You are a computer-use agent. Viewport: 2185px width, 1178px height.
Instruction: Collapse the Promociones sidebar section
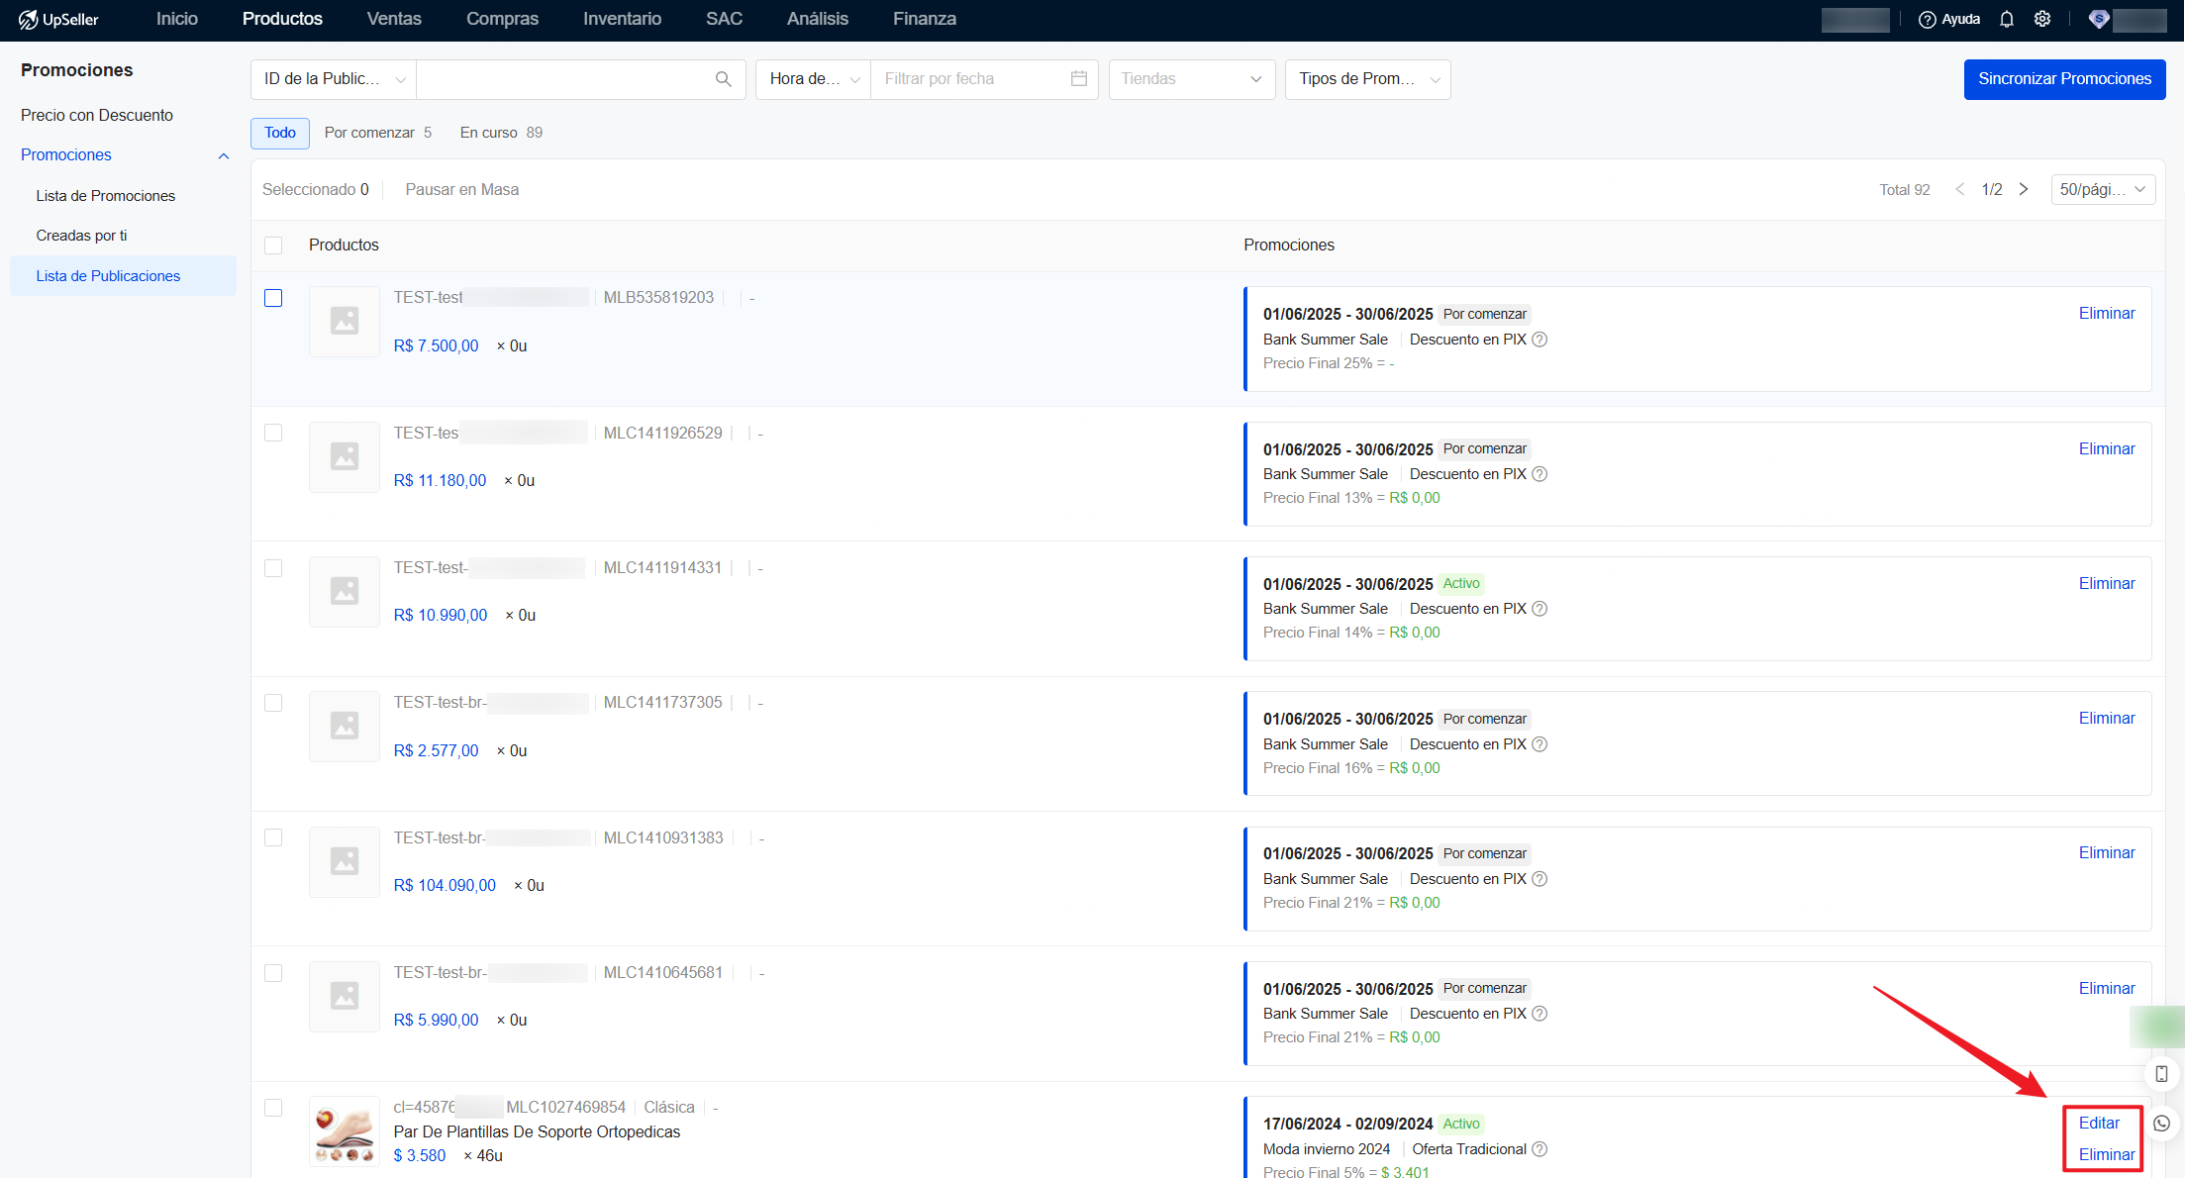[224, 155]
